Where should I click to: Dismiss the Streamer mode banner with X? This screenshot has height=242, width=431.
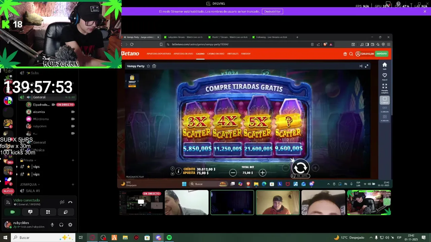click(425, 11)
